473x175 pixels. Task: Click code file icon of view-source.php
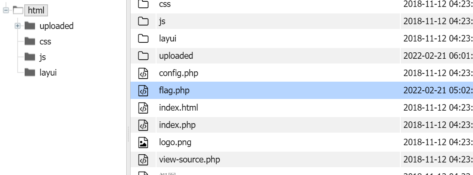(x=143, y=159)
